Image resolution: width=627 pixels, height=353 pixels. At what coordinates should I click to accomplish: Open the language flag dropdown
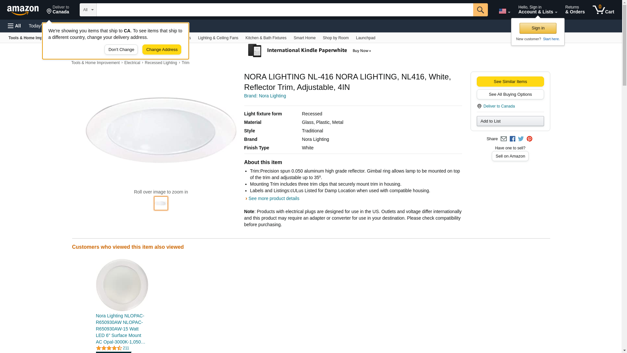point(504,11)
